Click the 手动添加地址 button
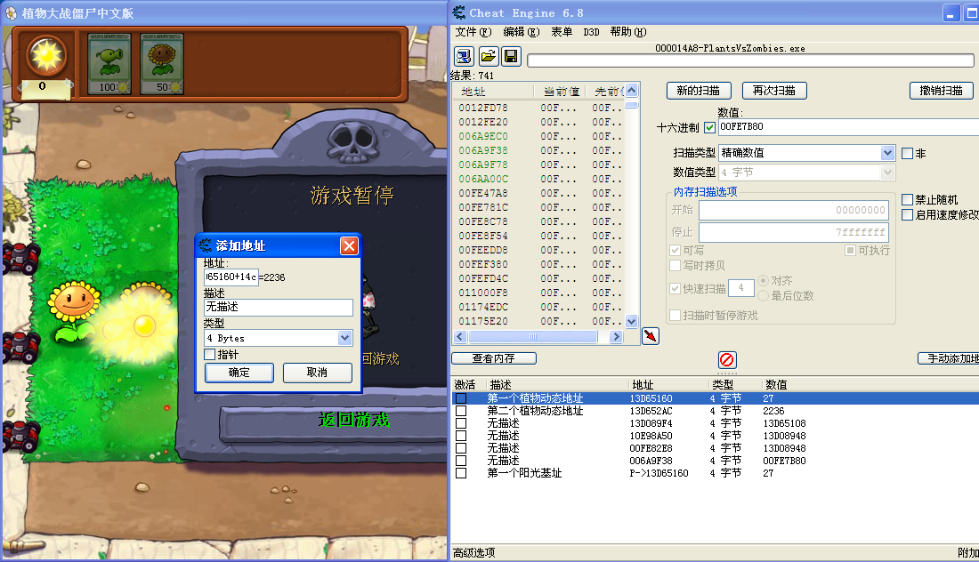 (x=948, y=358)
